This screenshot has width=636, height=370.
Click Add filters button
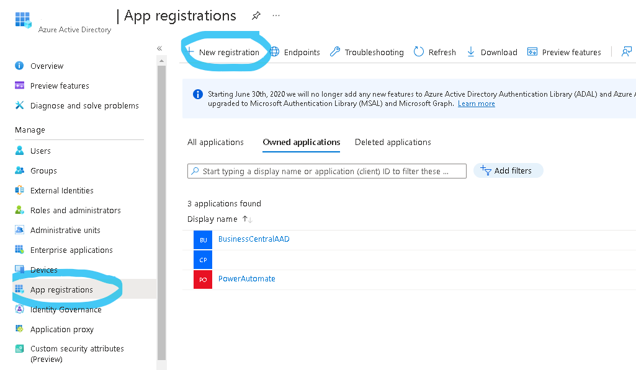coord(508,171)
